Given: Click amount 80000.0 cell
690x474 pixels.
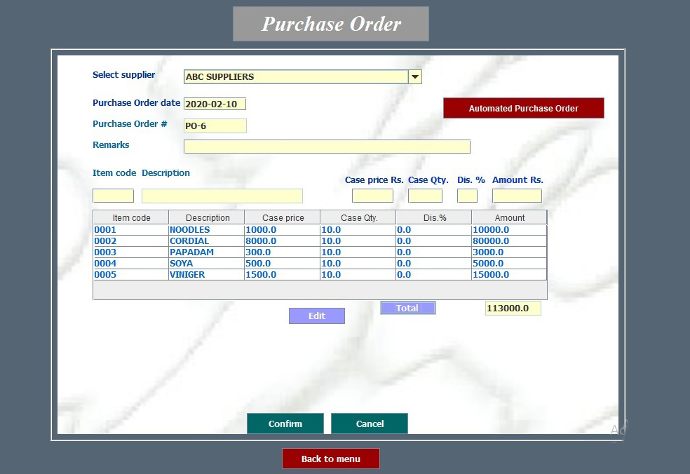Looking at the screenshot, I should click(509, 241).
